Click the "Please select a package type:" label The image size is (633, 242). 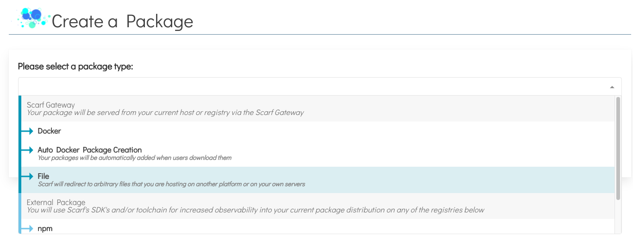[x=75, y=67]
